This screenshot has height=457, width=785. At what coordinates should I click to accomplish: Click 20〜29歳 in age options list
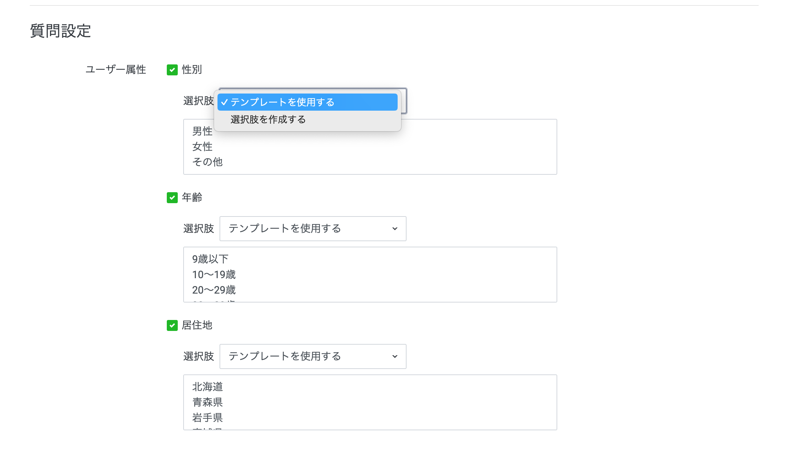pyautogui.click(x=214, y=290)
